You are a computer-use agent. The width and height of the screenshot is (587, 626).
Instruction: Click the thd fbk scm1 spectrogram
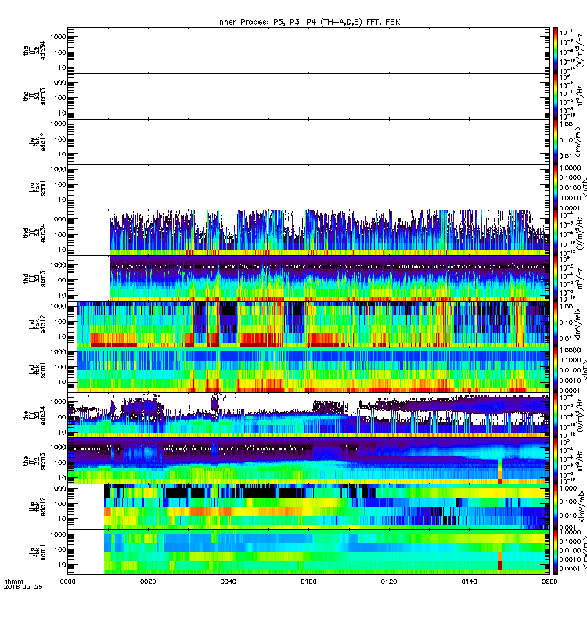[x=308, y=369]
